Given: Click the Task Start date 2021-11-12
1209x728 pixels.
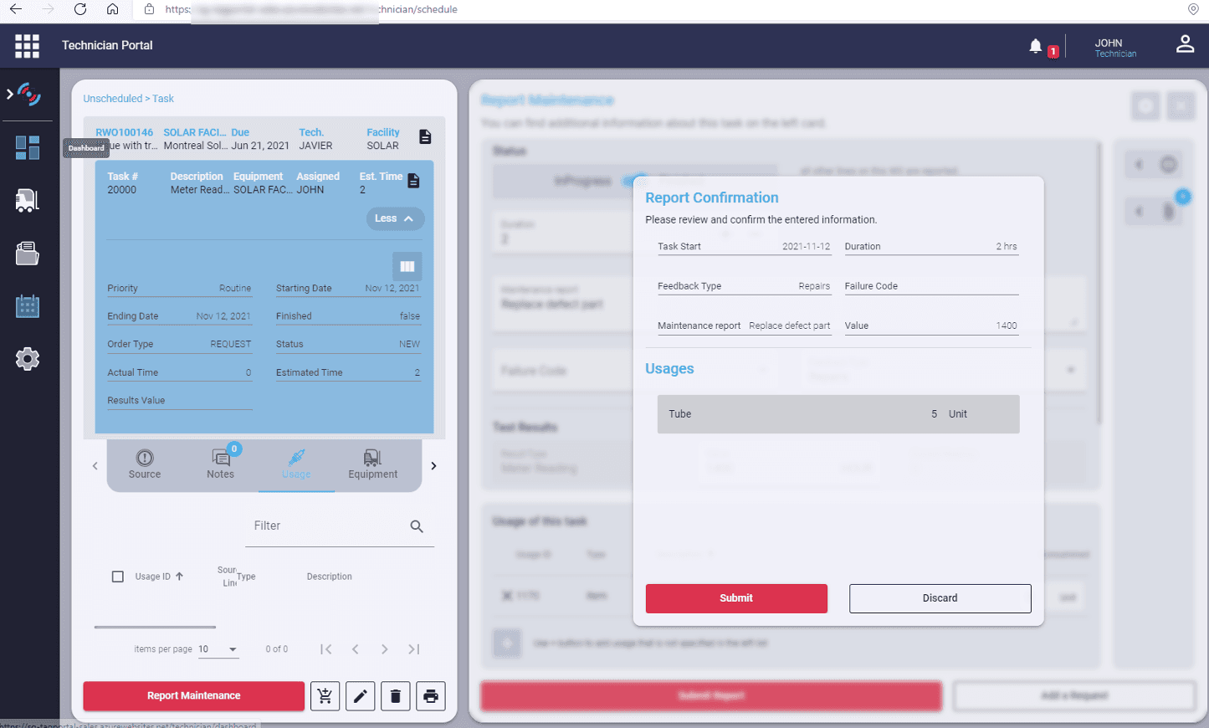Looking at the screenshot, I should click(x=806, y=247).
